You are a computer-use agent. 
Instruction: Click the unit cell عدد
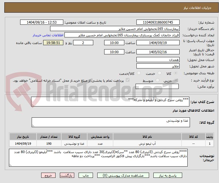click(x=100, y=144)
